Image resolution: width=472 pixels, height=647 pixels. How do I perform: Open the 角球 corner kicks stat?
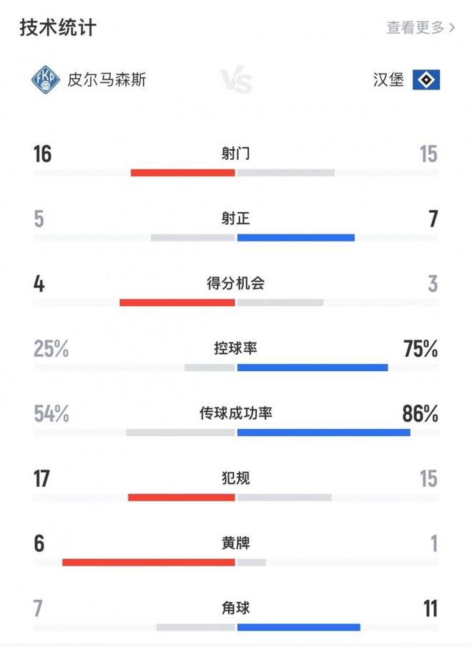coord(236,608)
